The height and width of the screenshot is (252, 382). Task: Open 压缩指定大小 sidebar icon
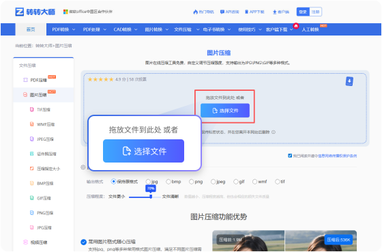click(31, 168)
